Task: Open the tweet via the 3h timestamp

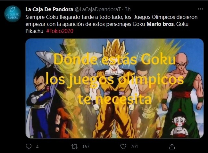Action: point(128,9)
